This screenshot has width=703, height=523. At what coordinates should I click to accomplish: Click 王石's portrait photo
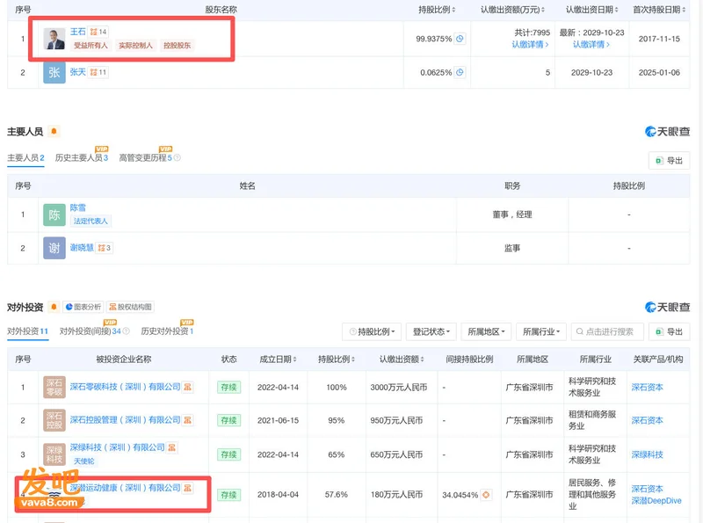click(54, 39)
